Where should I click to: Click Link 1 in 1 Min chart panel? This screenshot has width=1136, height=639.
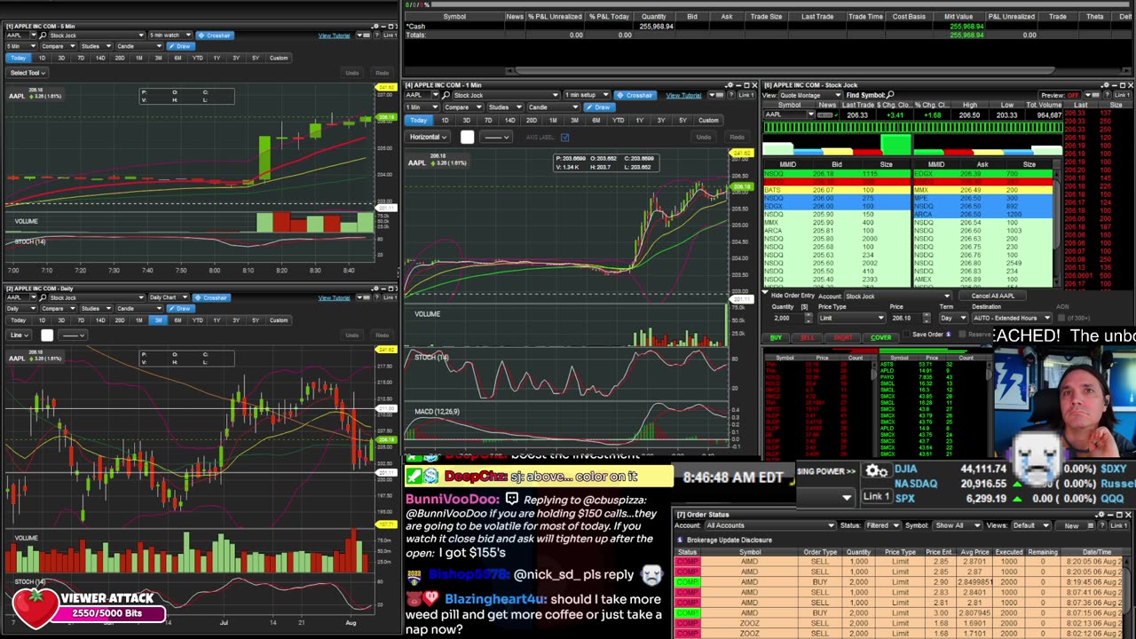pyautogui.click(x=746, y=95)
